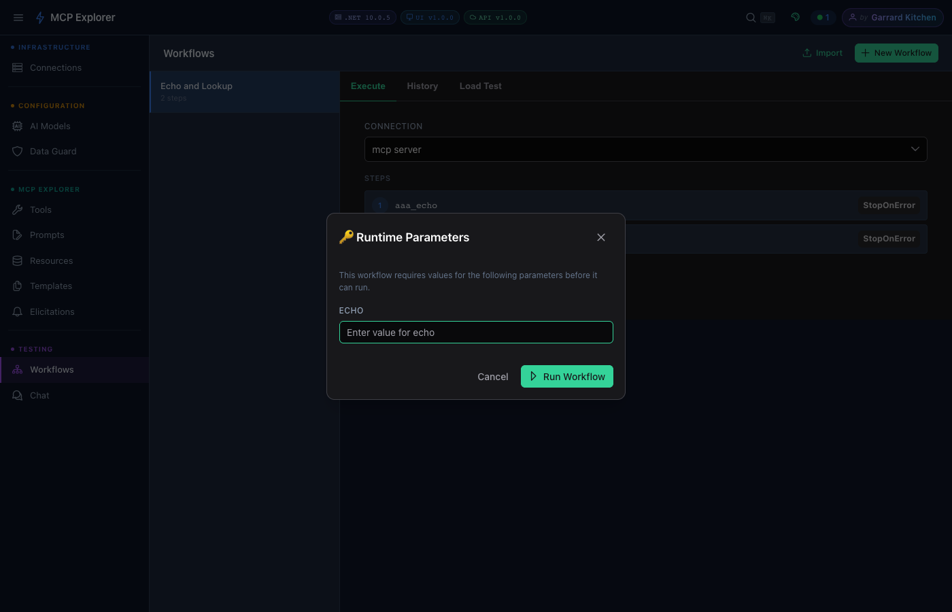Open the Connections sidebar icon

tap(18, 67)
